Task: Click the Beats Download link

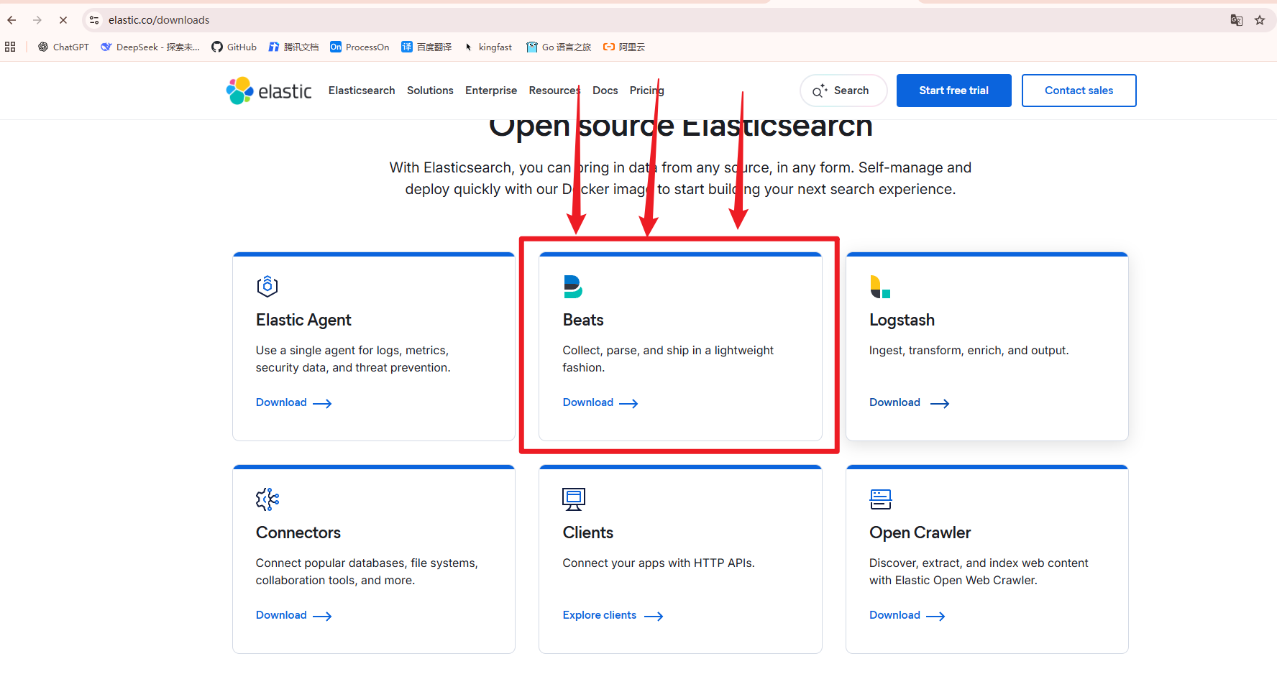Action: (600, 402)
